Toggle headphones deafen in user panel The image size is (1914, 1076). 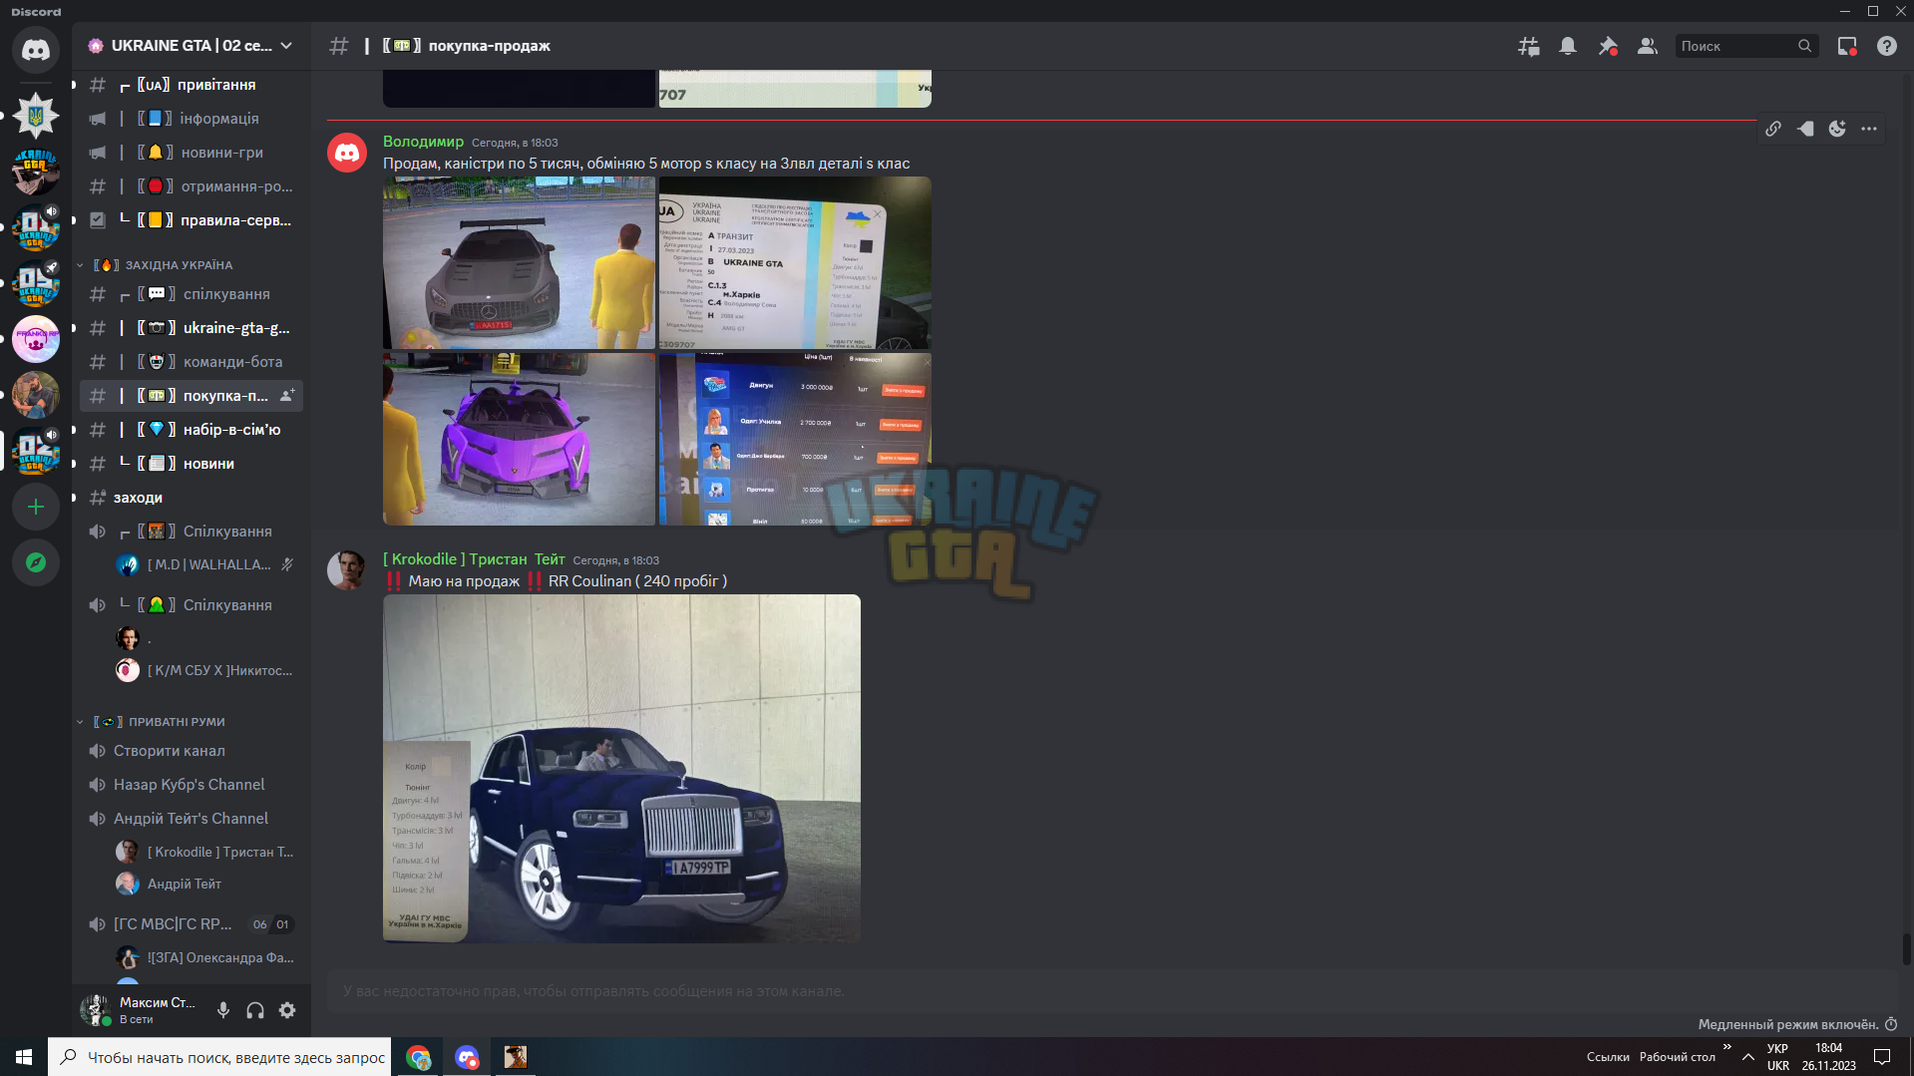(x=255, y=1010)
